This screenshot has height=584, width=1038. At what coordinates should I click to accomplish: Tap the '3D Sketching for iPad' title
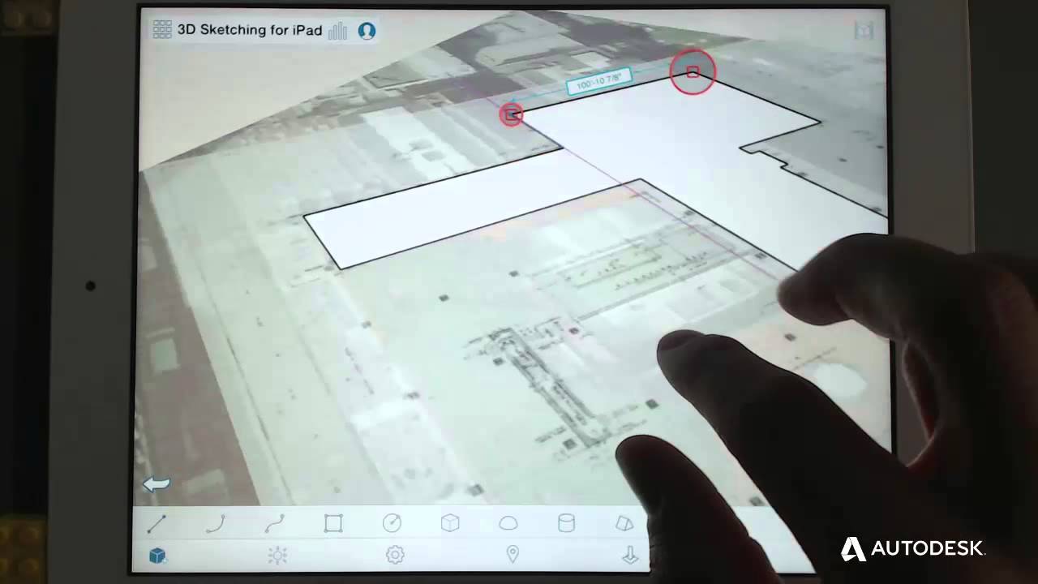(250, 30)
